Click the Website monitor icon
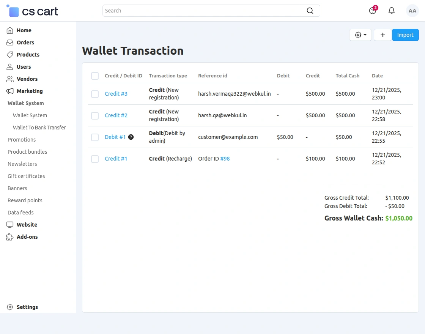 pyautogui.click(x=9, y=225)
